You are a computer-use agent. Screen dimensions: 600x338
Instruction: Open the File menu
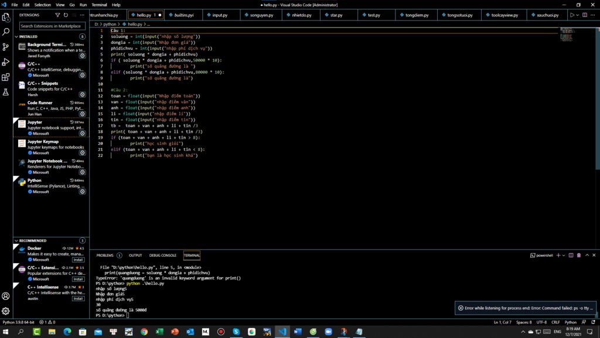pyautogui.click(x=15, y=5)
